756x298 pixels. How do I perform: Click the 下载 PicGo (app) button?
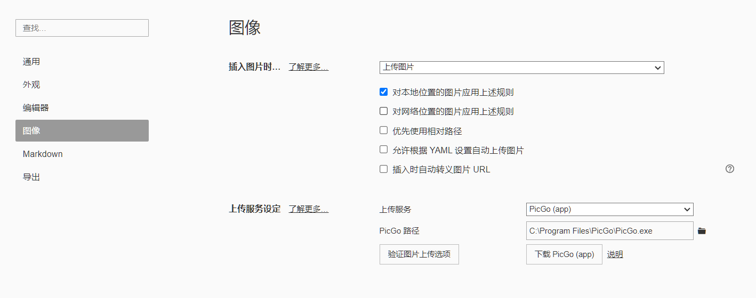point(564,254)
